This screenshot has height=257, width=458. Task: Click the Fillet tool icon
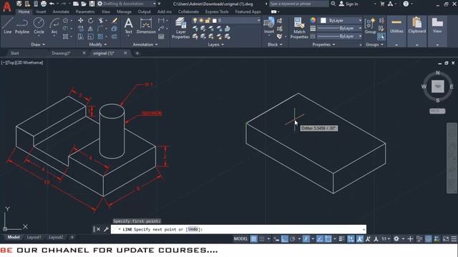[100, 29]
